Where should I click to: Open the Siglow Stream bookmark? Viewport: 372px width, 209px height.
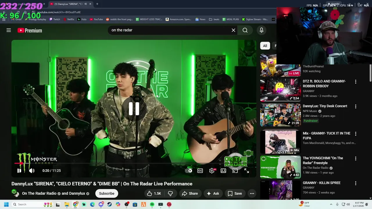[x=255, y=19]
